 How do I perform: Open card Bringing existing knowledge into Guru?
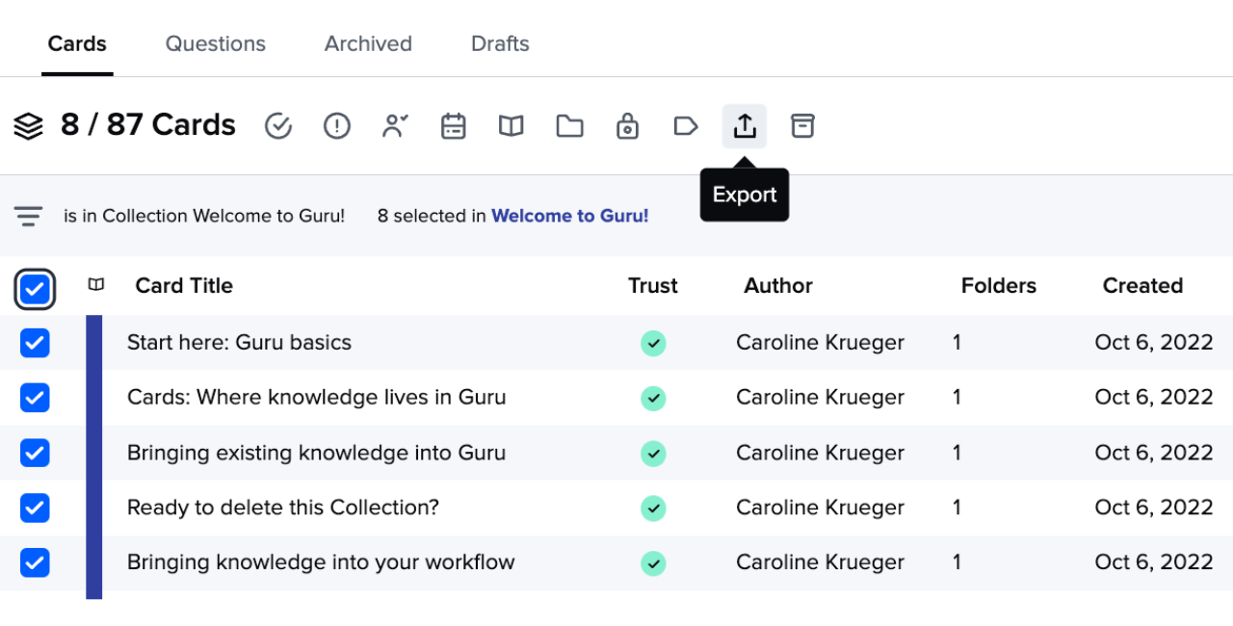316,452
